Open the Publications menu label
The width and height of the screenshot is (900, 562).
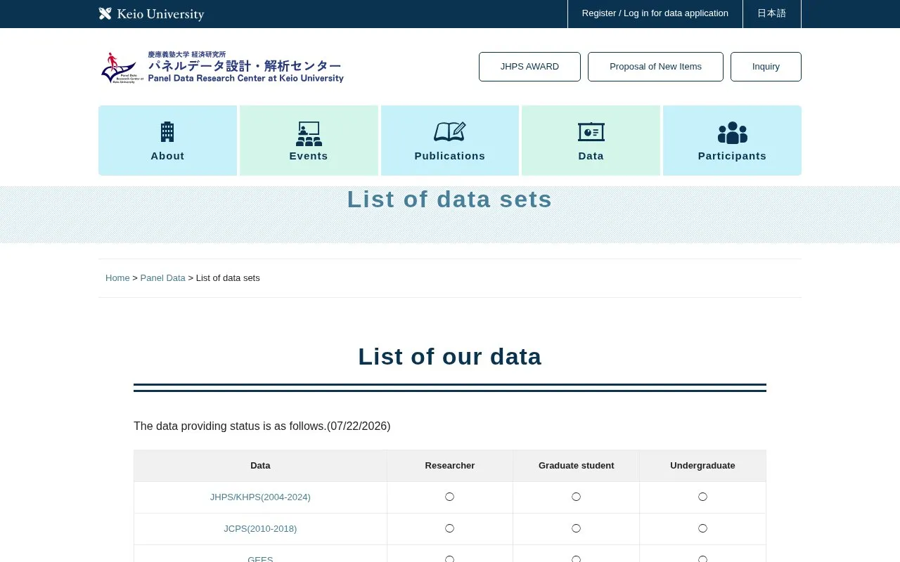[x=450, y=156]
